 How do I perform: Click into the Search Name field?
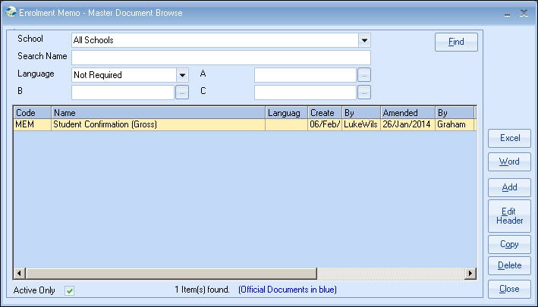(x=221, y=58)
